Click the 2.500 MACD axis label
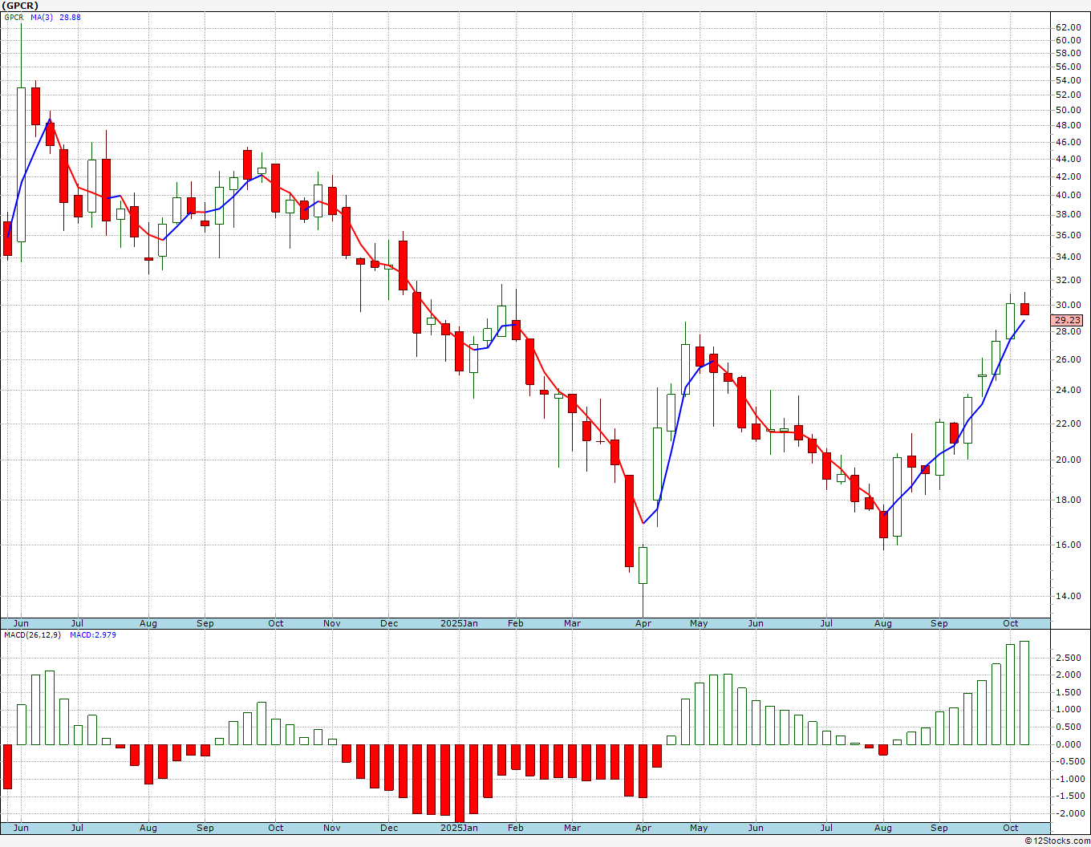Viewport: 1091px width, 847px height. (1068, 658)
